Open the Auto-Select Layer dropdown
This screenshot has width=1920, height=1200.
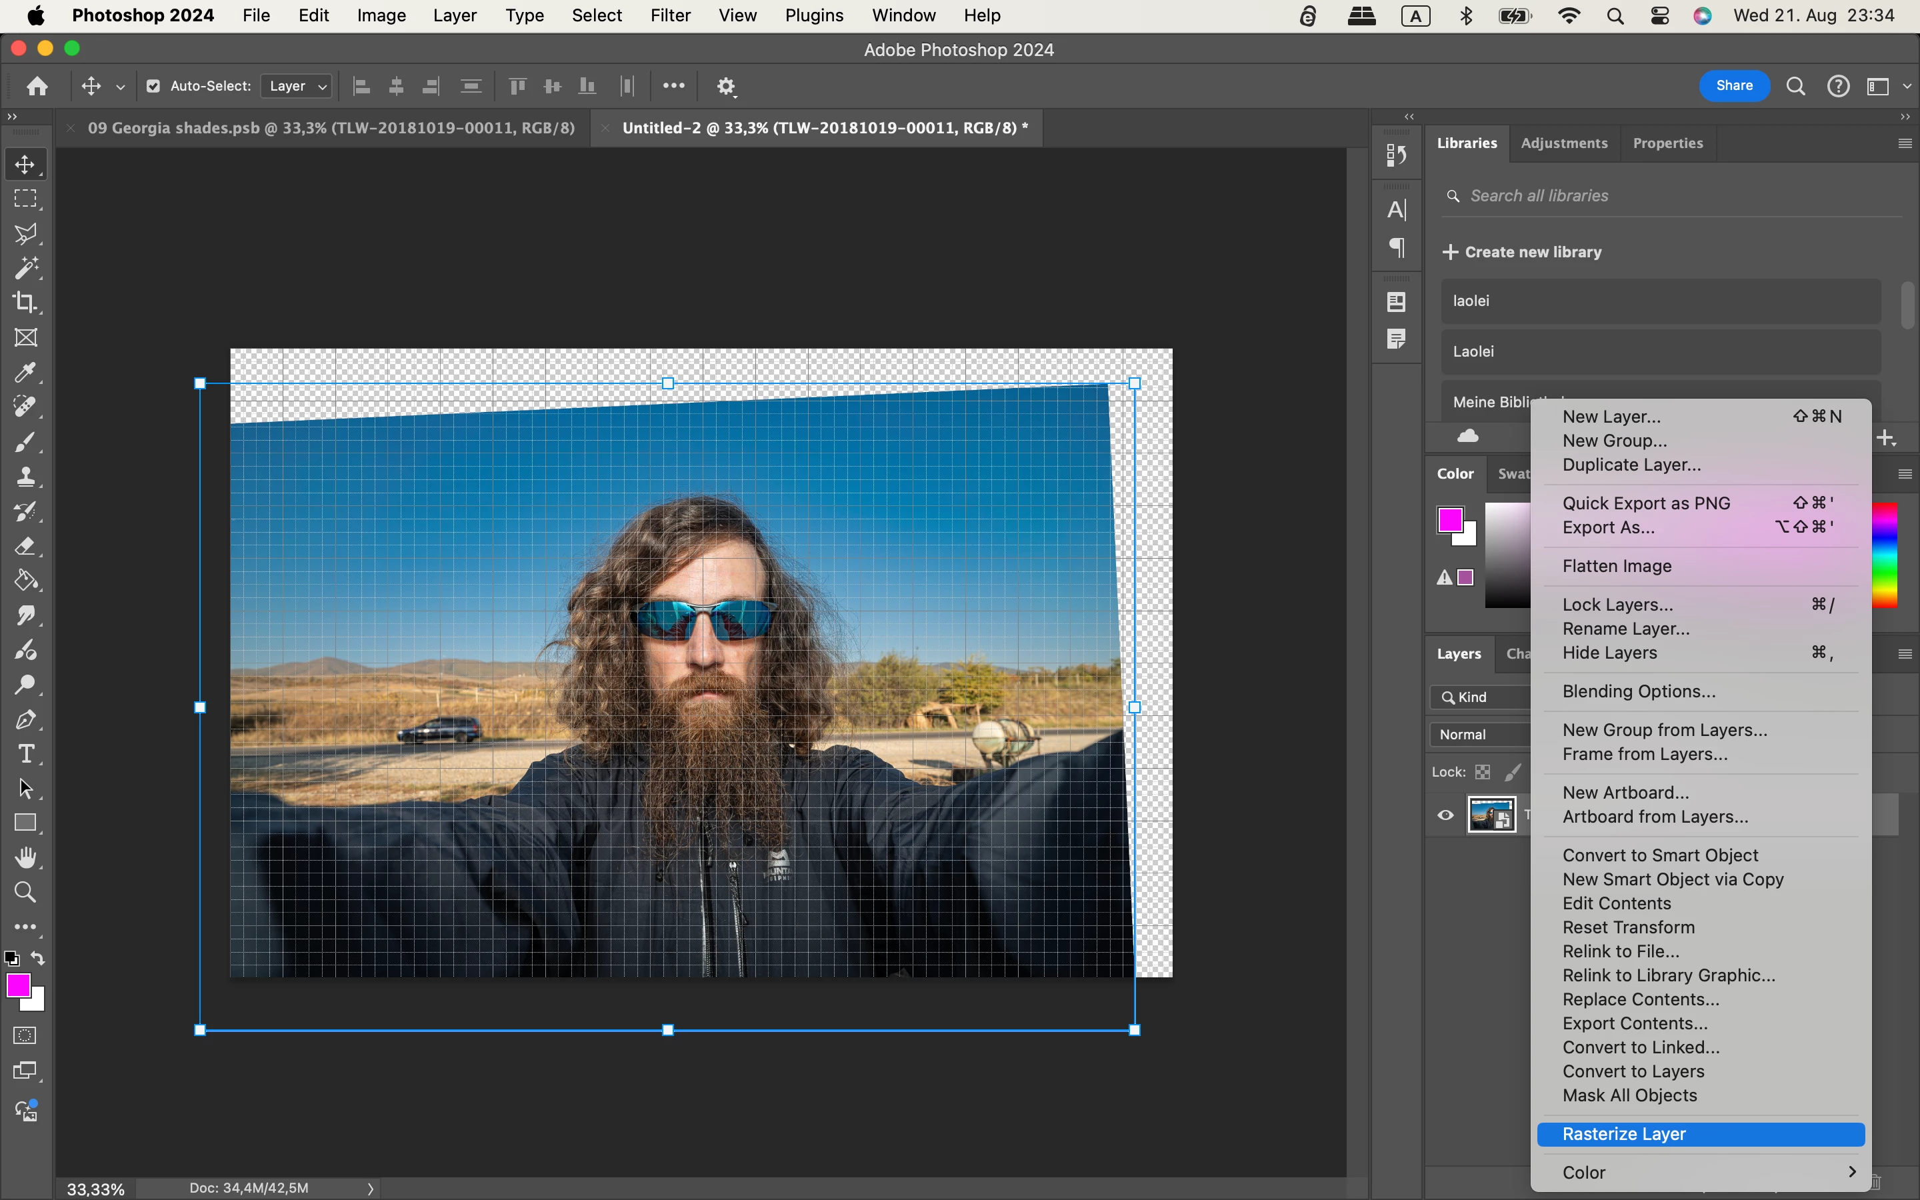pyautogui.click(x=297, y=86)
